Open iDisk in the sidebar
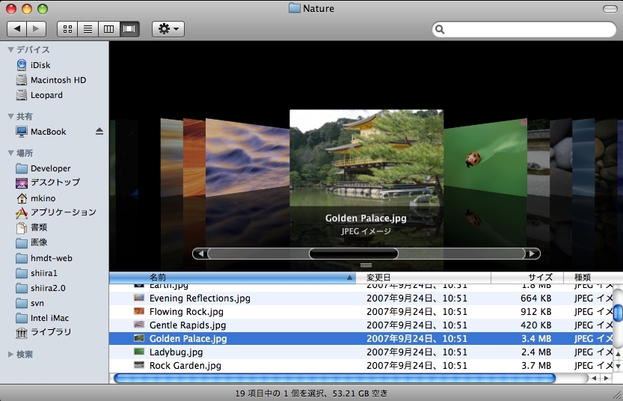Image resolution: width=623 pixels, height=401 pixels. (x=40, y=65)
